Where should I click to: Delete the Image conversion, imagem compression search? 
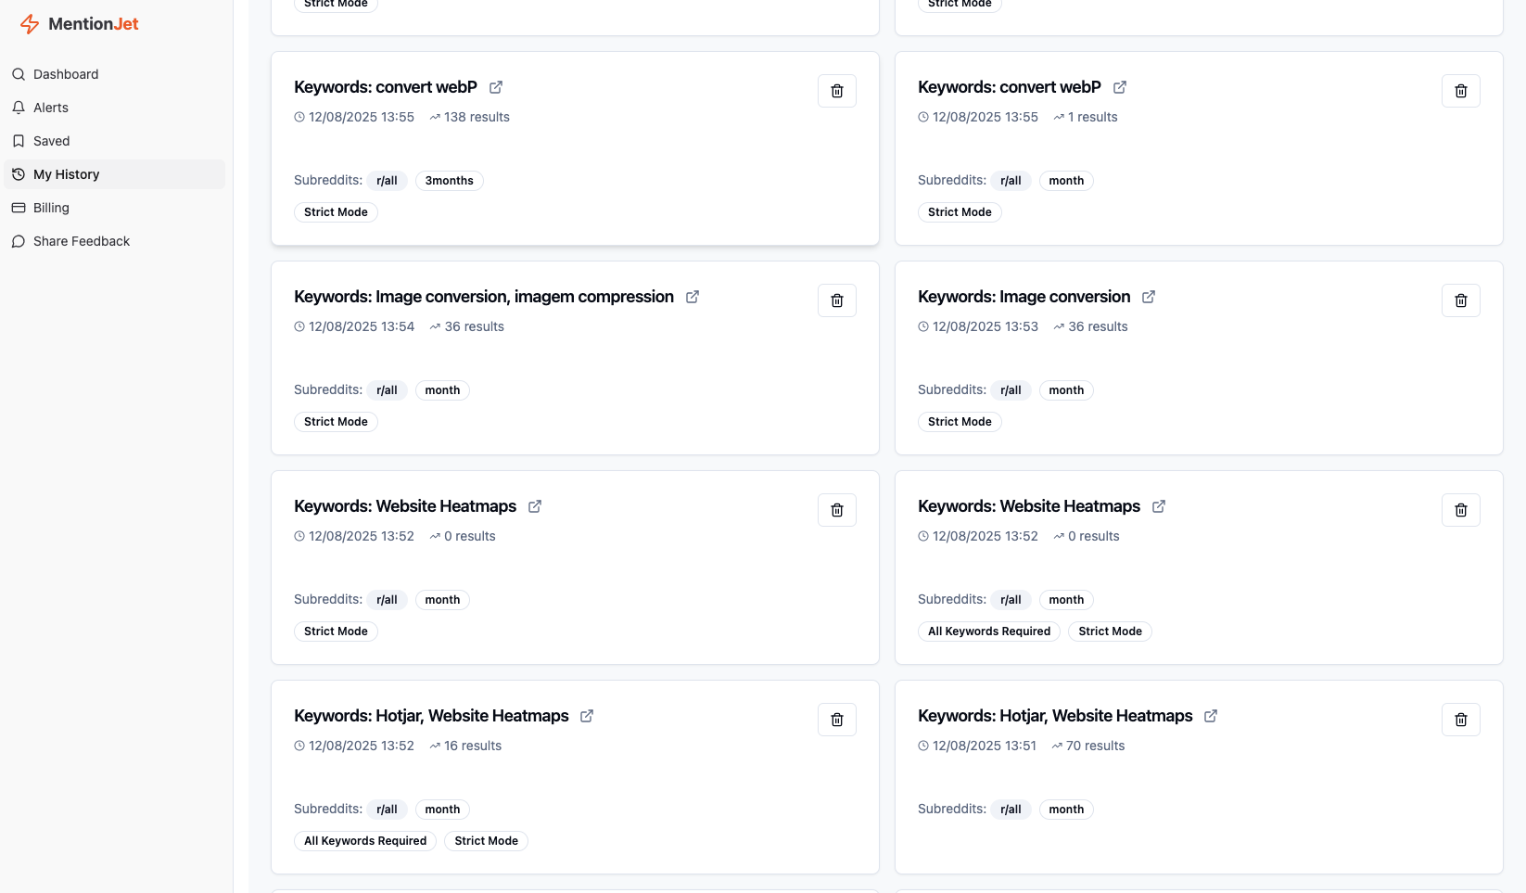pos(837,300)
